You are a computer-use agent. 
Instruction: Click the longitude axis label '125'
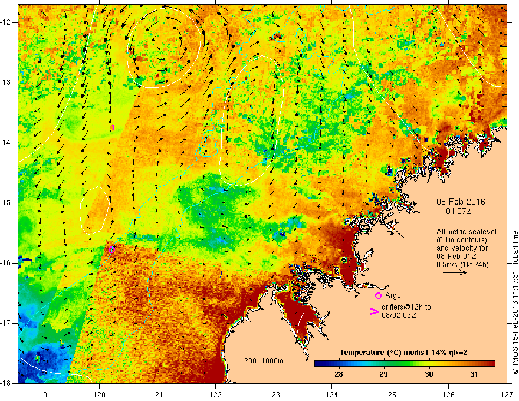click(390, 395)
